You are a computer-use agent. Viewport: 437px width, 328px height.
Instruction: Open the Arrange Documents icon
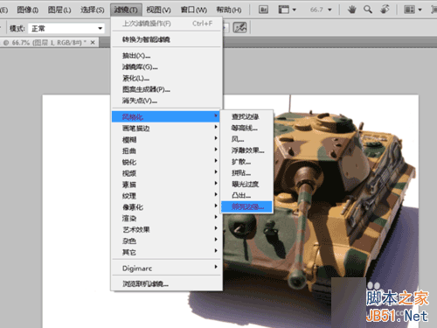coord(413,10)
